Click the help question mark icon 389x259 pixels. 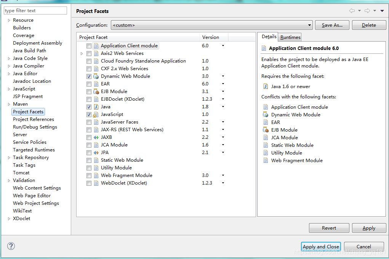[11, 246]
